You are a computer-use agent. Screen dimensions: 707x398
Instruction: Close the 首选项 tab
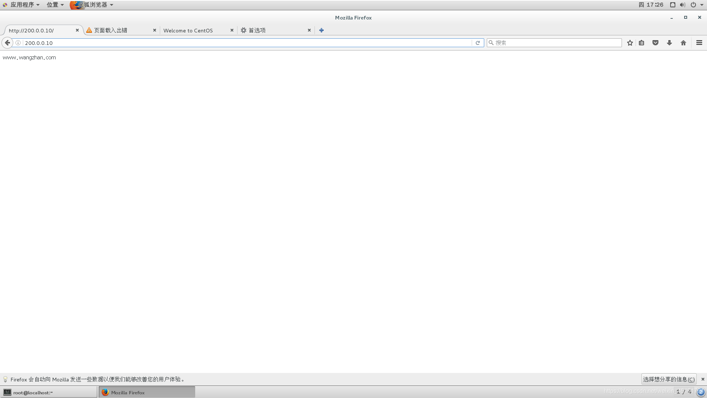309,30
